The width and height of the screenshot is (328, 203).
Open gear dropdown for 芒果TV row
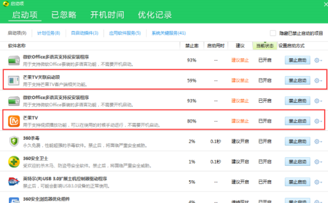pyautogui.click(x=318, y=121)
